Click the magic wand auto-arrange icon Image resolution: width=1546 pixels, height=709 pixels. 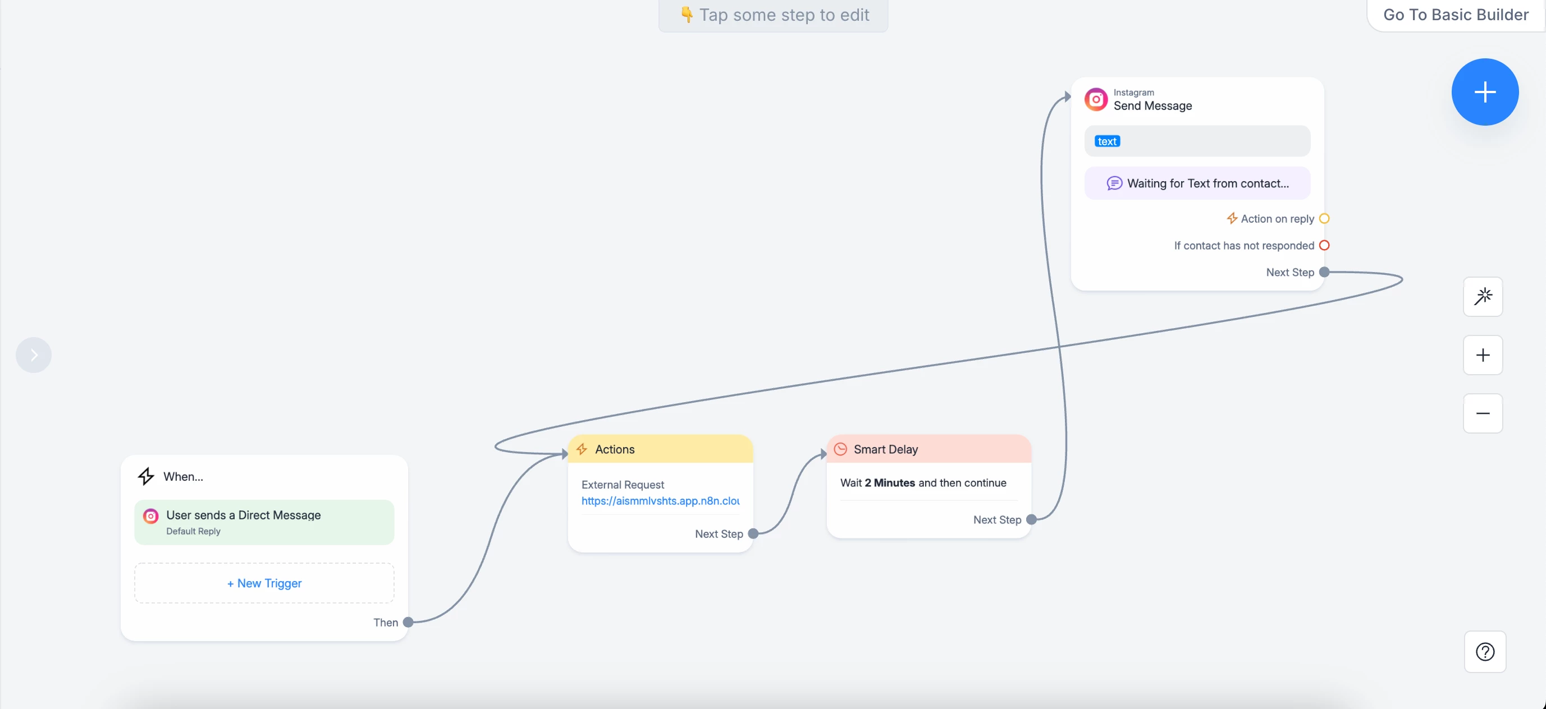(x=1483, y=296)
